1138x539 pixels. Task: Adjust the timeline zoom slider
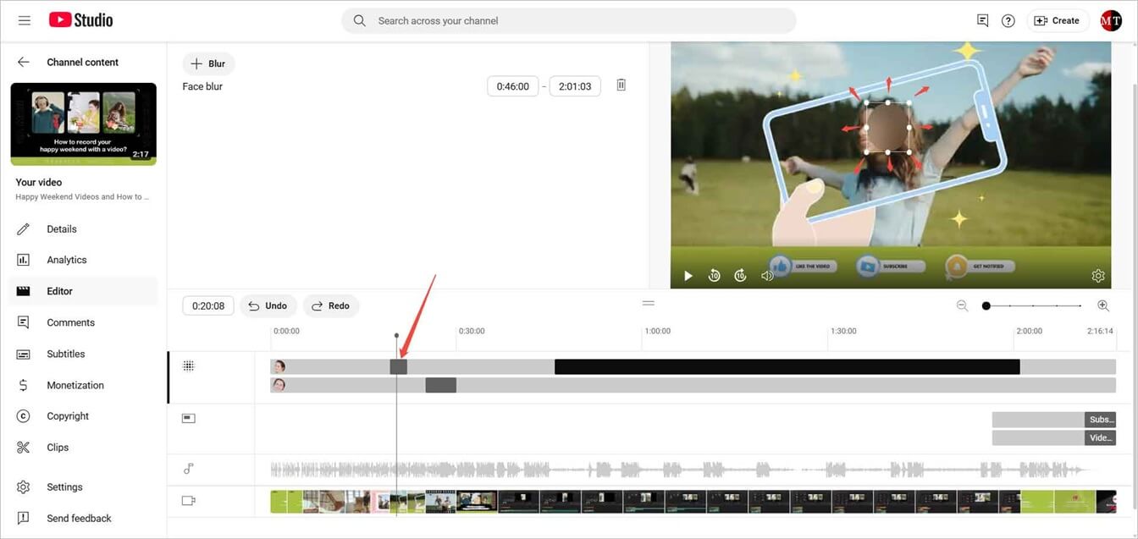click(986, 305)
